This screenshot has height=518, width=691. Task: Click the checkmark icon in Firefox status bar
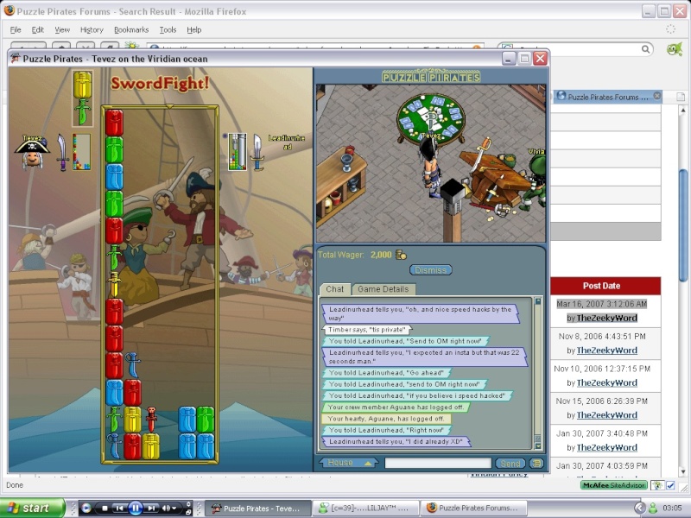670,485
